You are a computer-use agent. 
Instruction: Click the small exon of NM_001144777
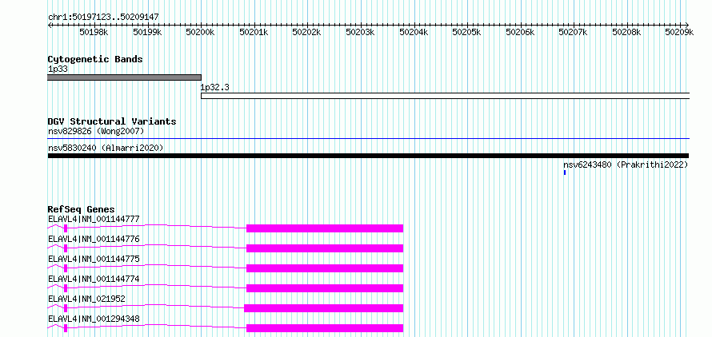tap(66, 228)
